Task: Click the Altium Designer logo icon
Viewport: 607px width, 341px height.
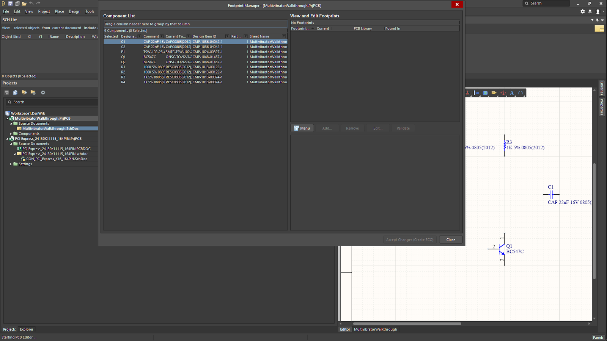Action: [x=3, y=3]
